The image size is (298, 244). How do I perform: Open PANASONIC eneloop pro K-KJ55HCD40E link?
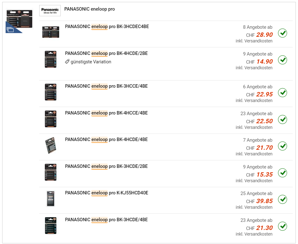coord(106,193)
